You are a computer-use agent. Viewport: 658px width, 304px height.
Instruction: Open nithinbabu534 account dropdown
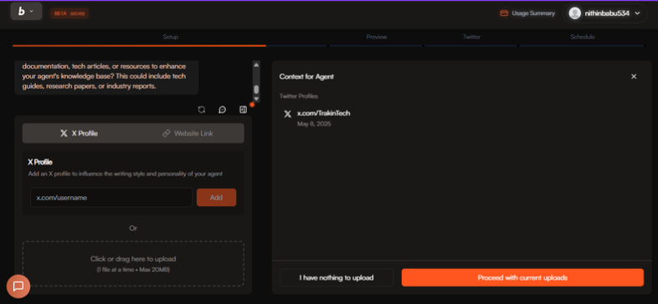[604, 13]
